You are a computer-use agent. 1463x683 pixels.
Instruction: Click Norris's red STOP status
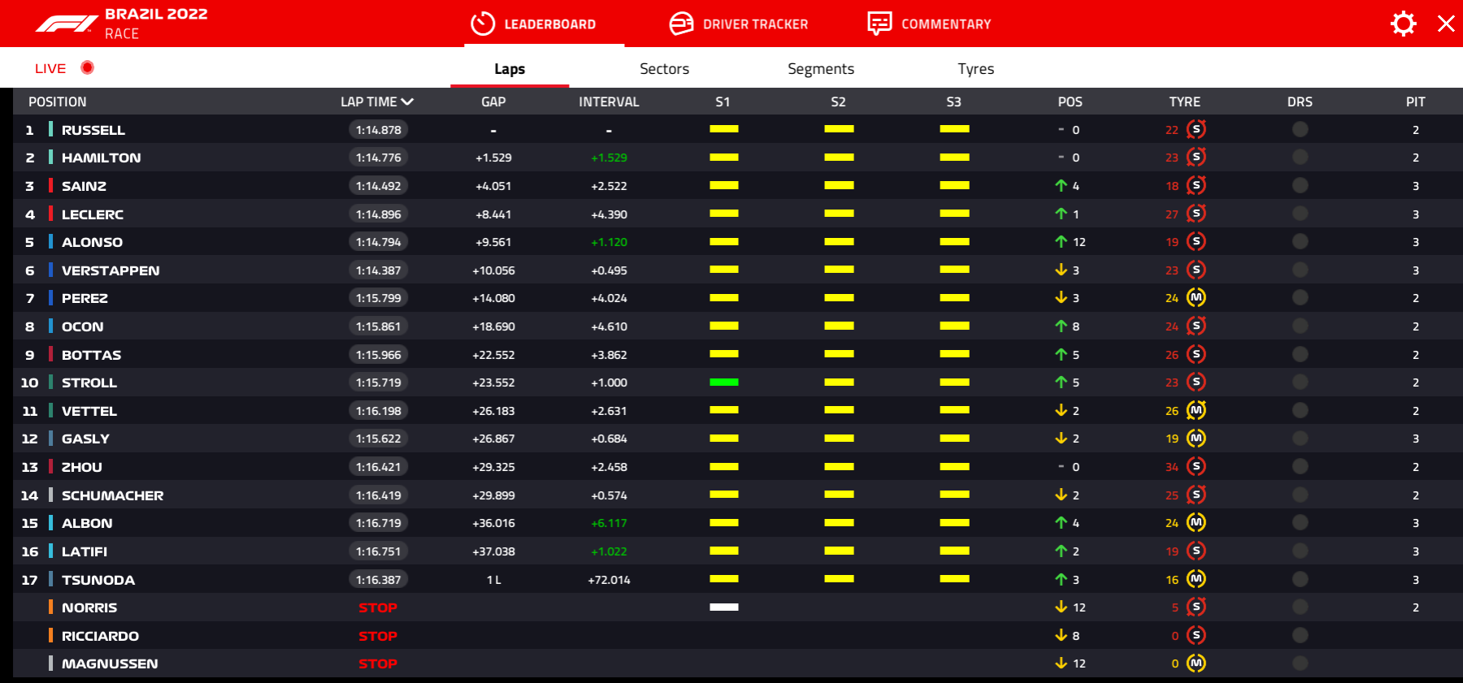pyautogui.click(x=378, y=607)
